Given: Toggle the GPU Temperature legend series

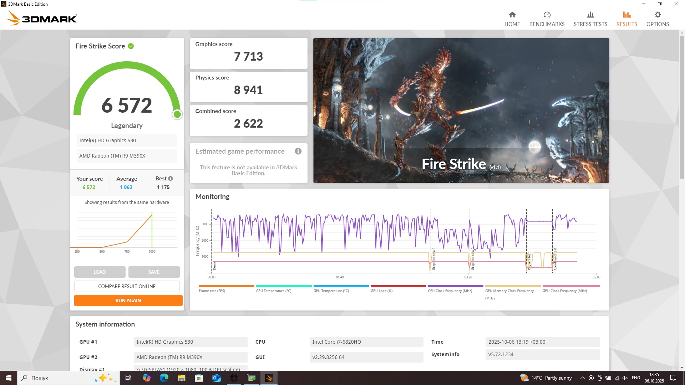Looking at the screenshot, I should pyautogui.click(x=331, y=291).
